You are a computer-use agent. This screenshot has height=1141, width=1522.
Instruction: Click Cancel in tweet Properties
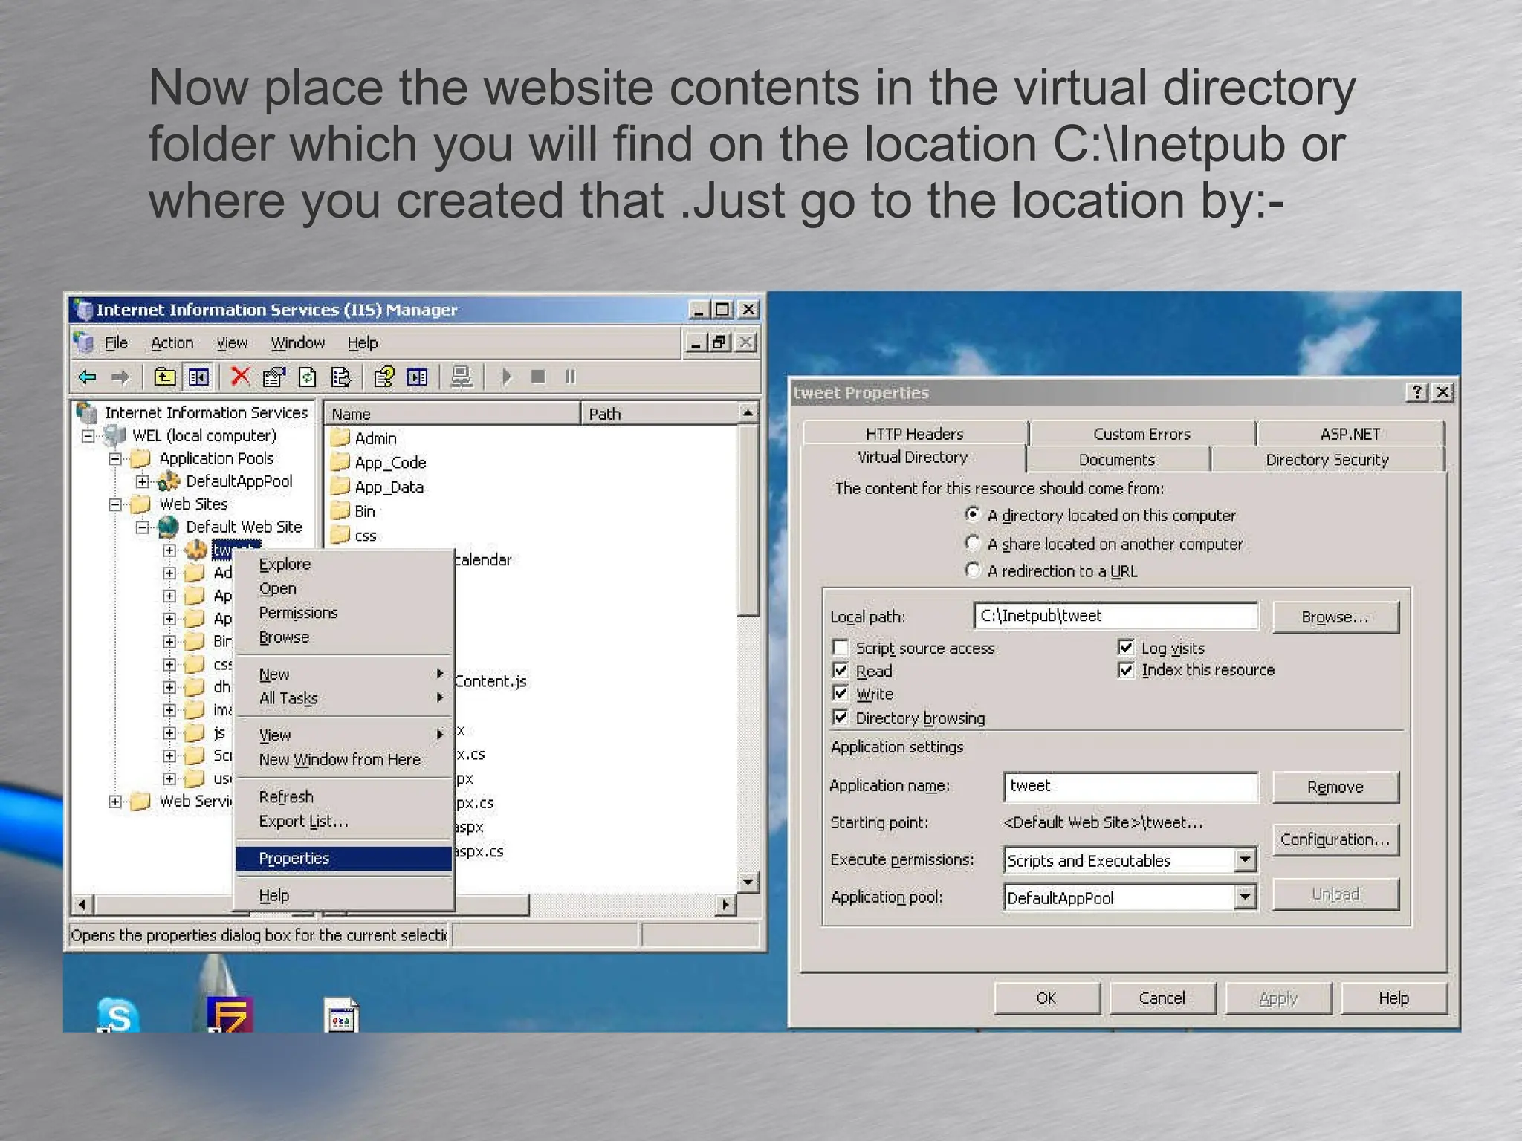tap(1162, 998)
